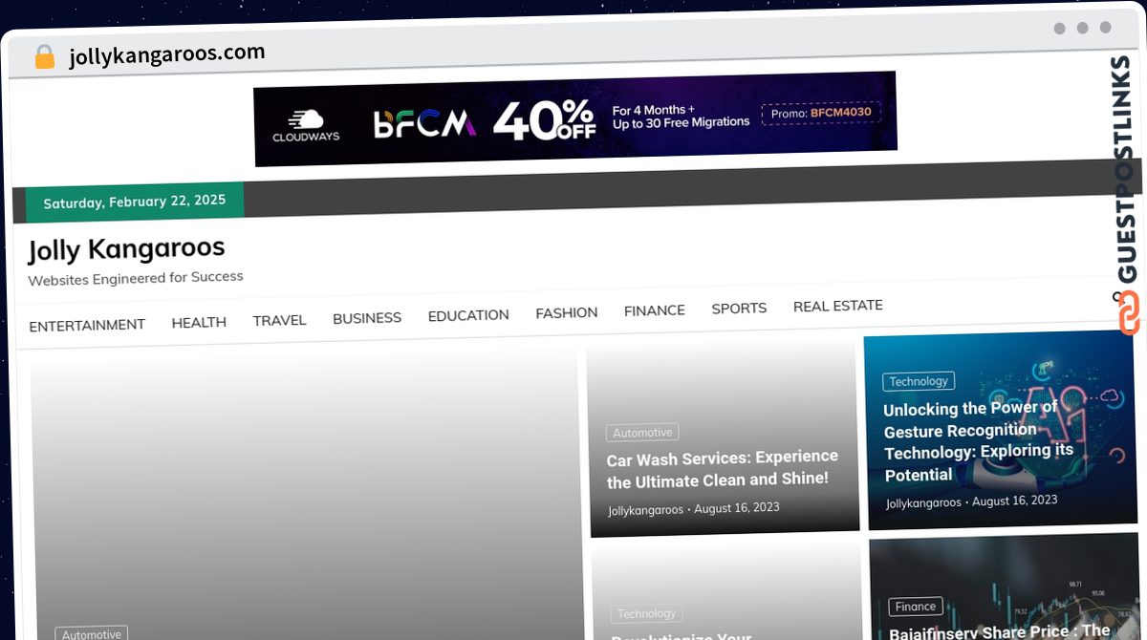Click the Saturday, February 22, 2025 date label
1147x640 pixels.
(x=135, y=202)
